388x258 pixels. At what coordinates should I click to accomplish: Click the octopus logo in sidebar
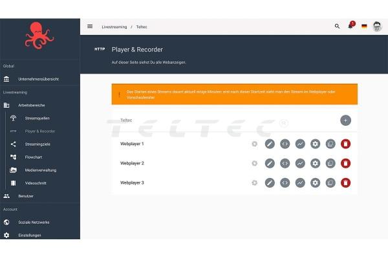click(x=39, y=35)
